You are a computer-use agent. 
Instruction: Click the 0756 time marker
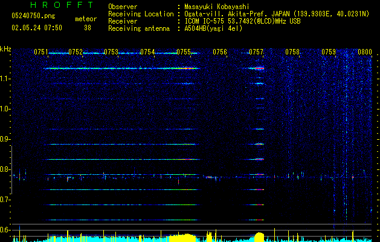220,52
